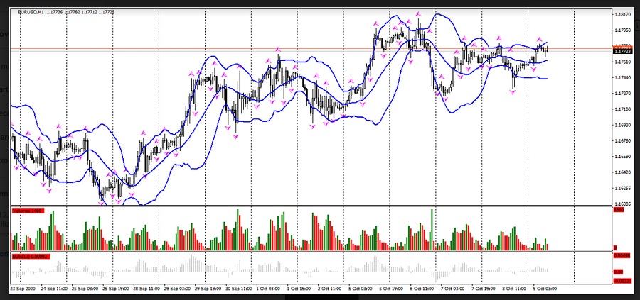Screen dimensions: 640x300
Task: Click the 1.18120 price scale label
Action: coord(623,14)
